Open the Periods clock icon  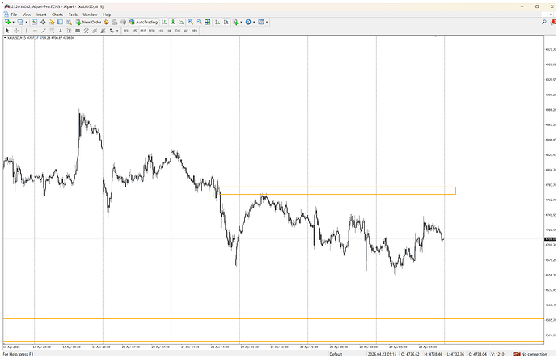[x=248, y=22]
